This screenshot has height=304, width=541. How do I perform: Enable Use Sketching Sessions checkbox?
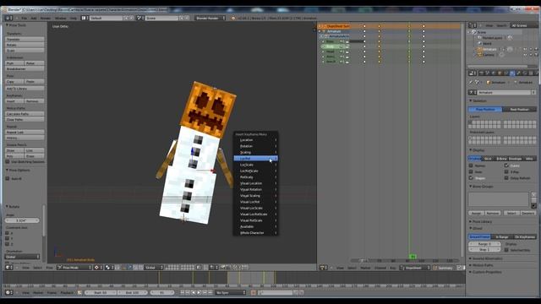point(8,161)
